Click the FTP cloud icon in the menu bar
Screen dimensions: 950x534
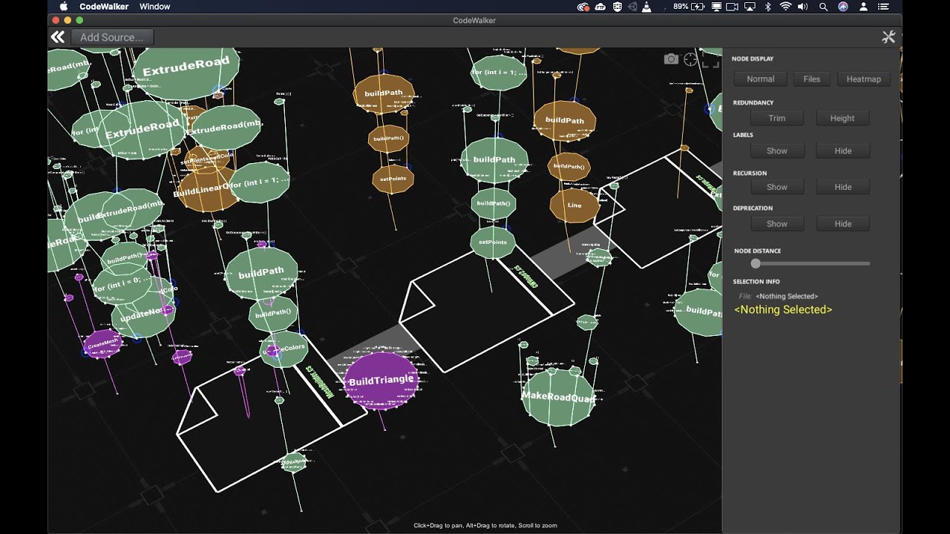600,7
